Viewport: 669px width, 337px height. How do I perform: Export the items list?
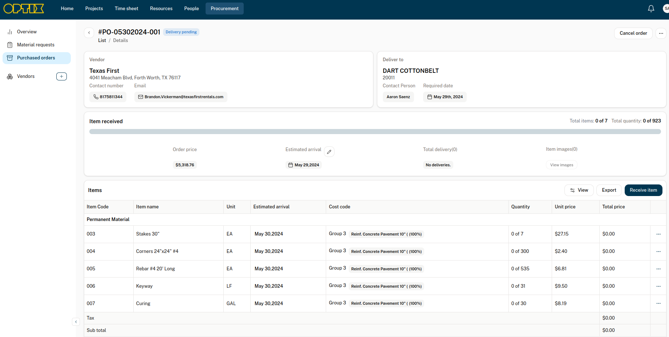click(609, 190)
